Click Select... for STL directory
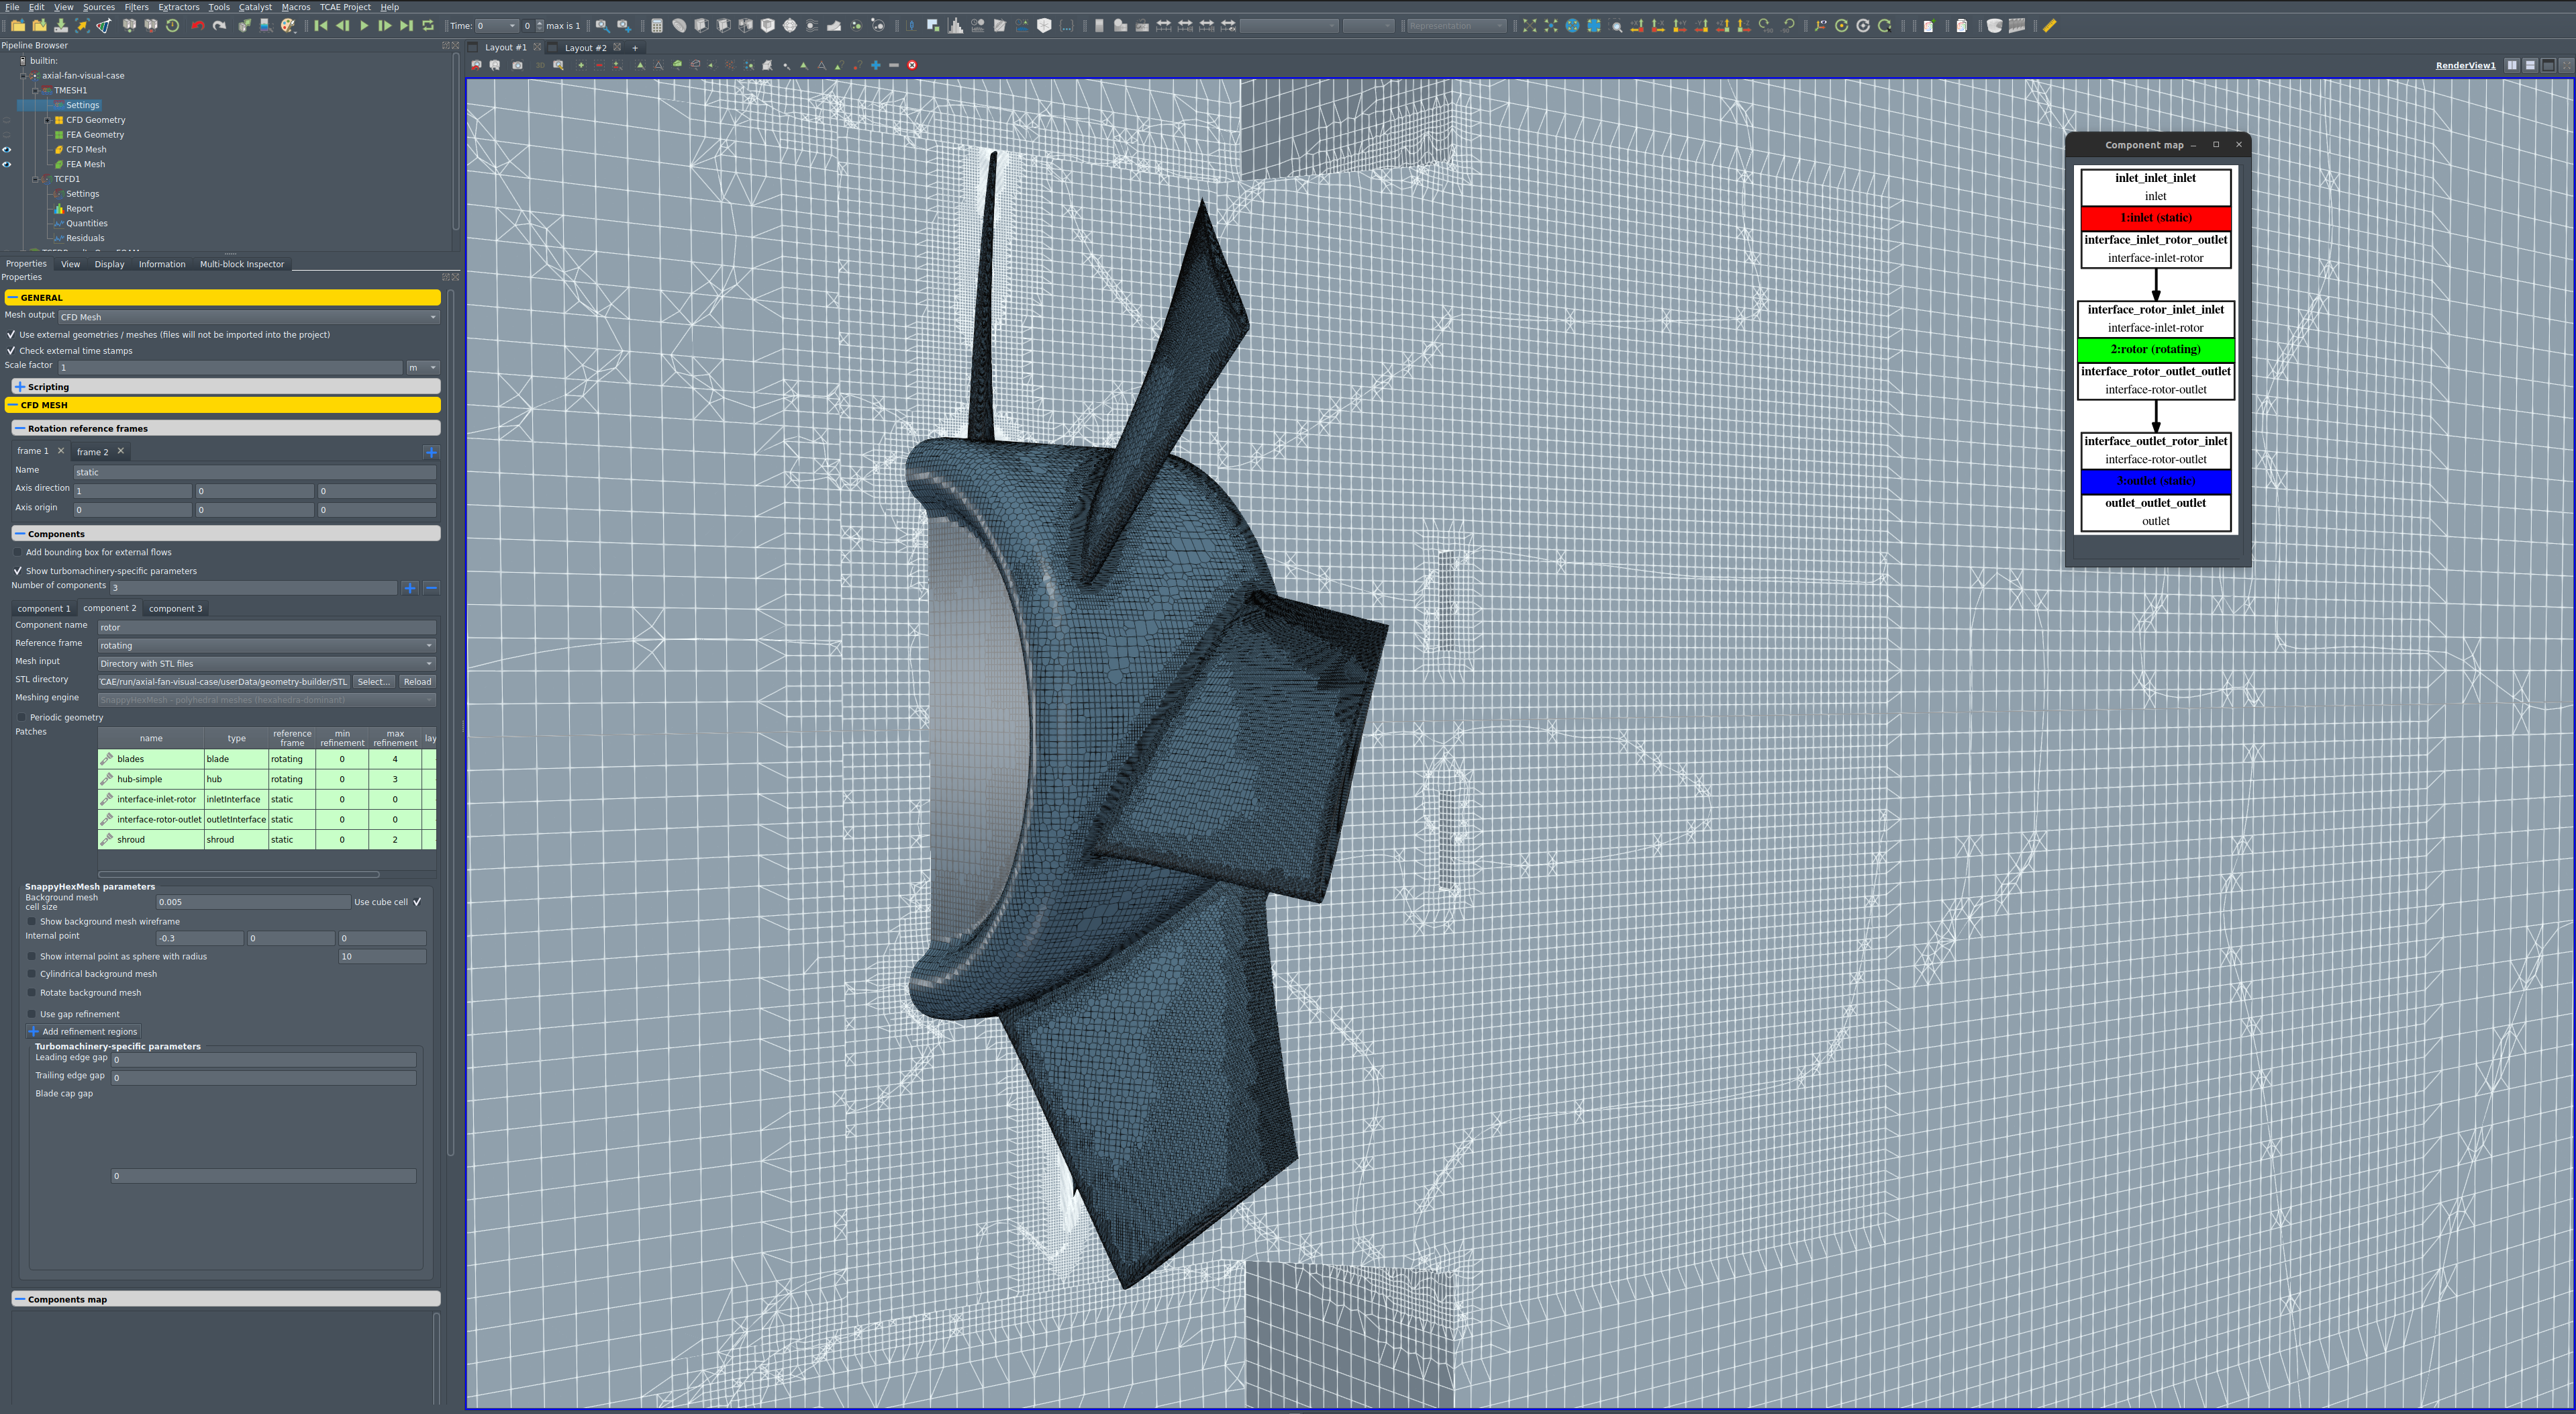The image size is (2576, 1414). click(373, 682)
